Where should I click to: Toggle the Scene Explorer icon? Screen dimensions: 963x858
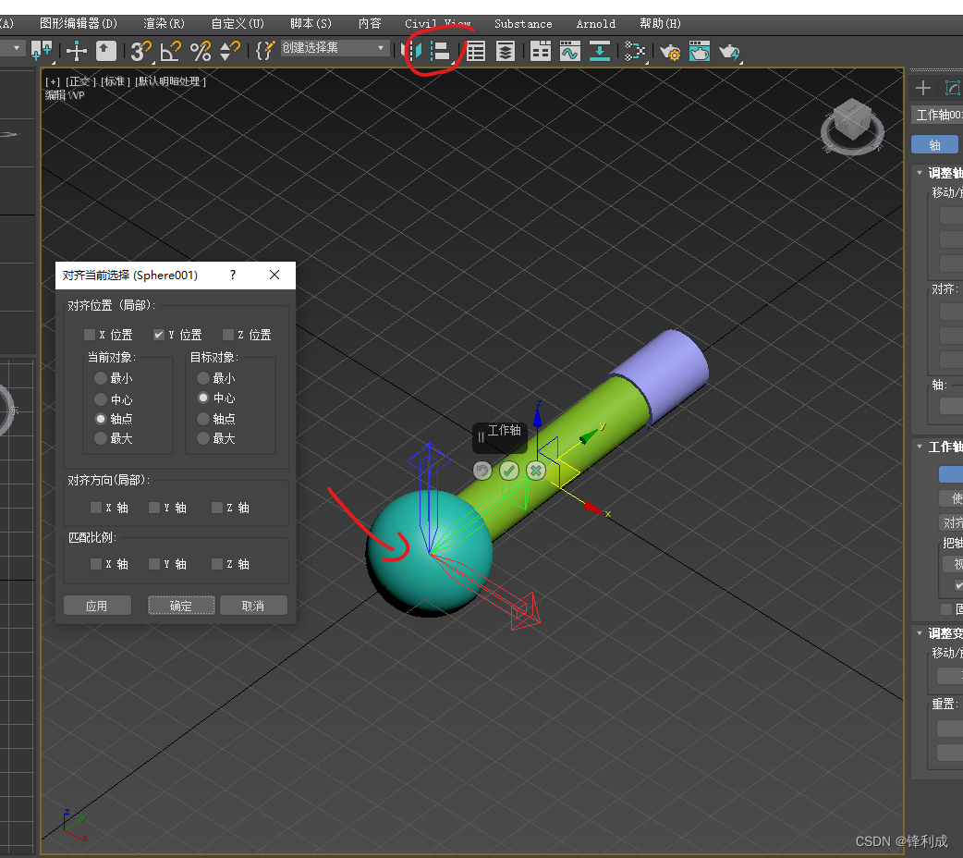tap(475, 51)
